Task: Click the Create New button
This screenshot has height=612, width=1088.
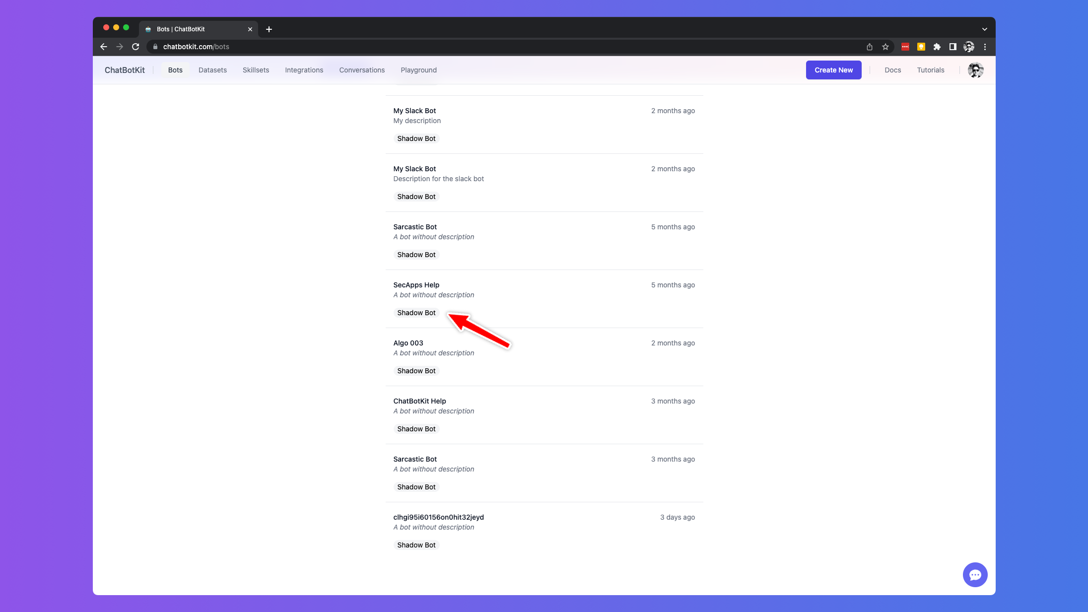Action: tap(833, 70)
